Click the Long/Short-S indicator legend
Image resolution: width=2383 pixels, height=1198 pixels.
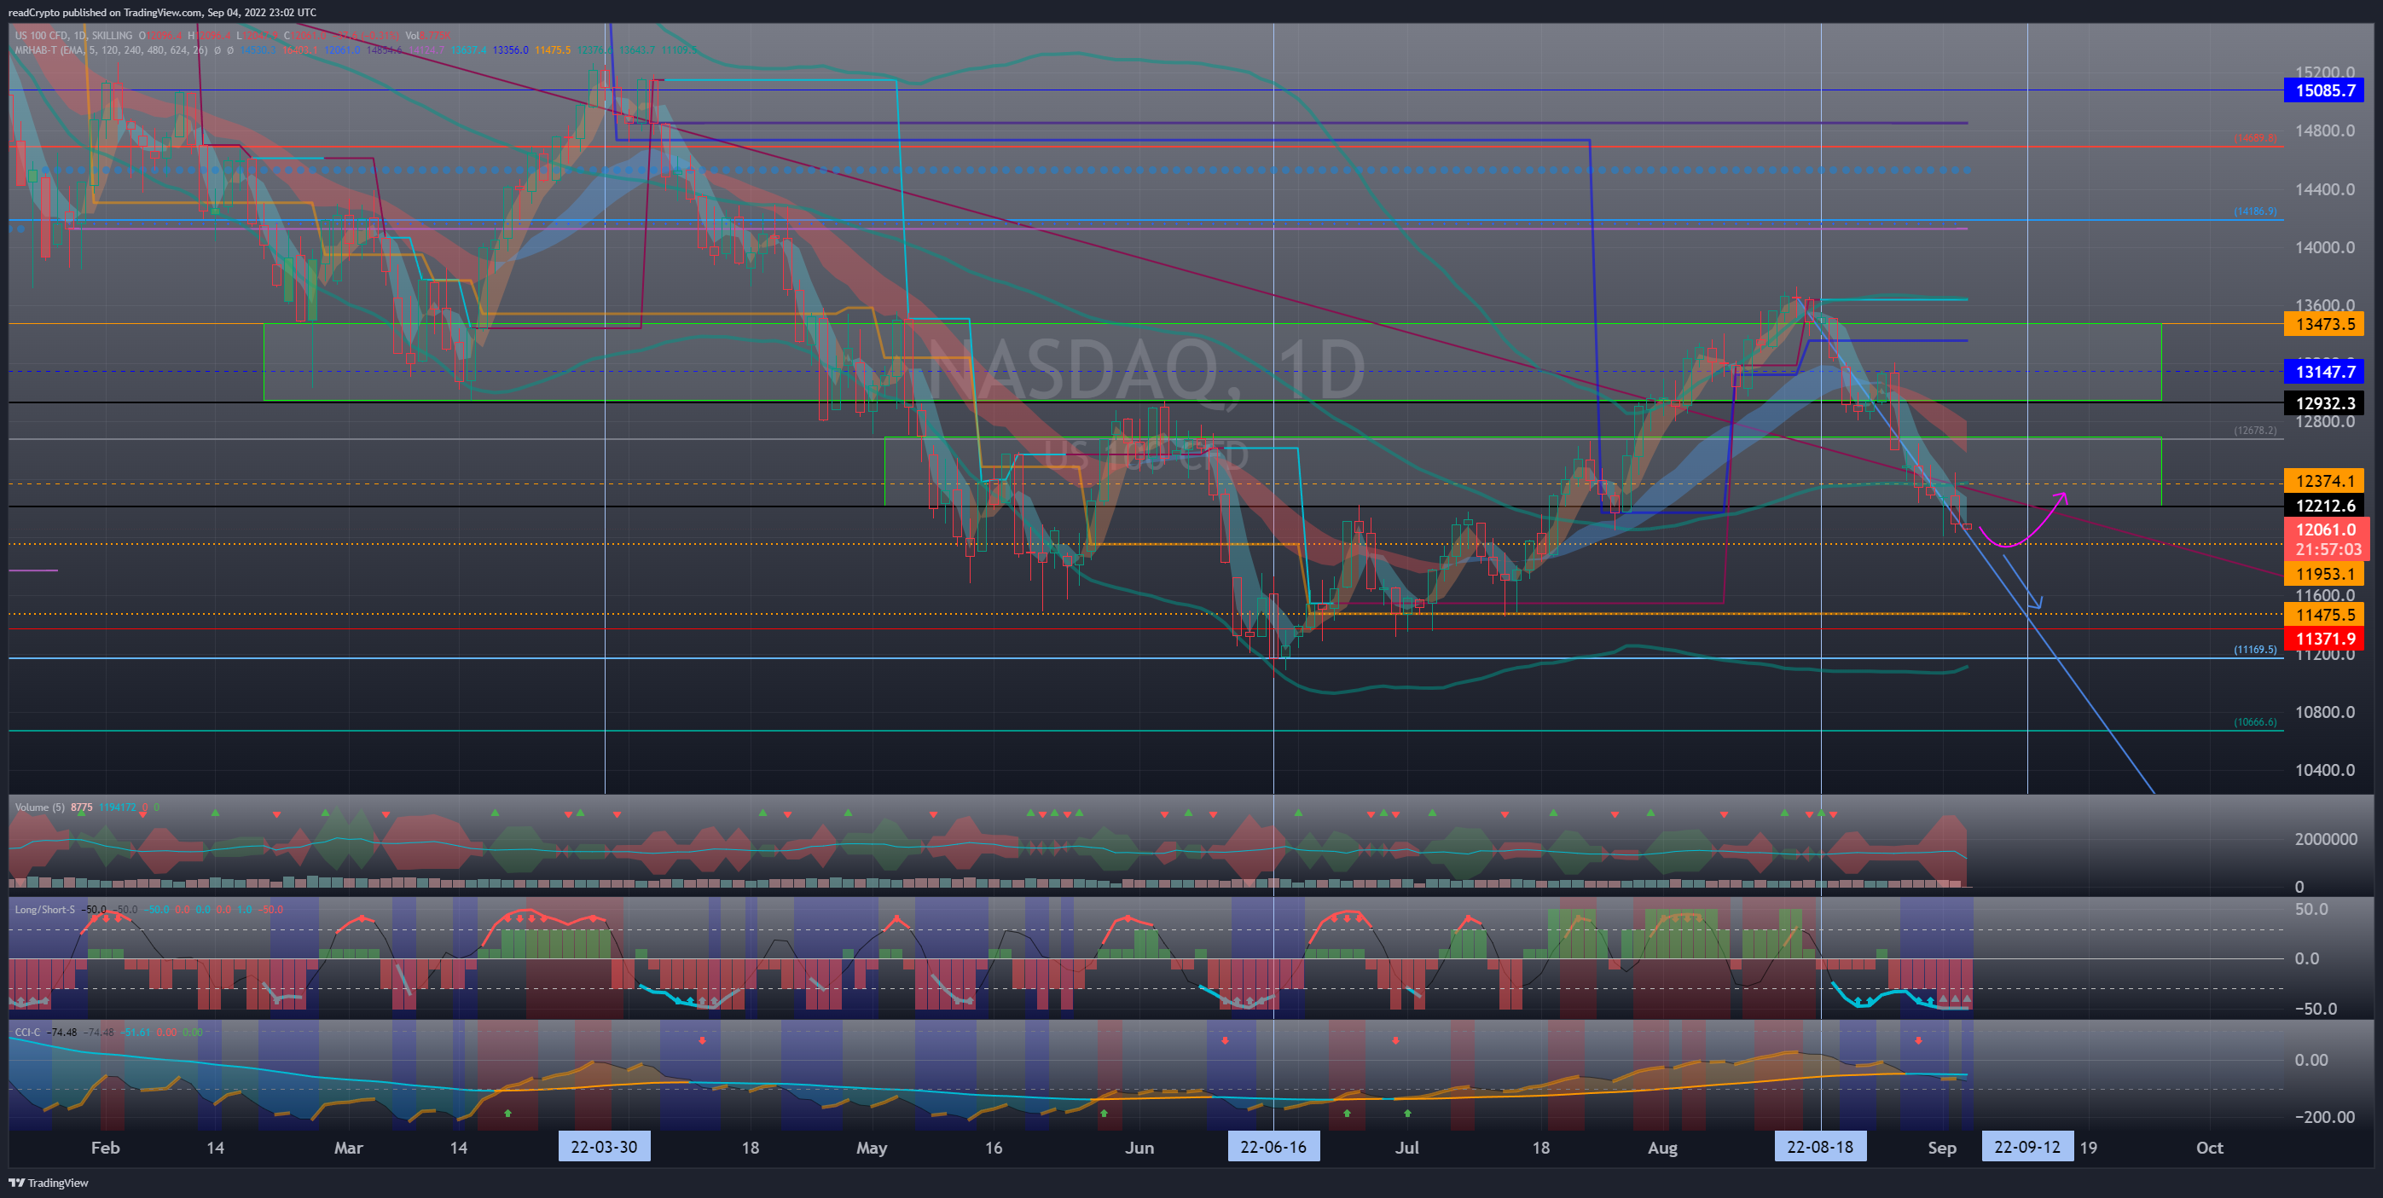click(x=44, y=909)
